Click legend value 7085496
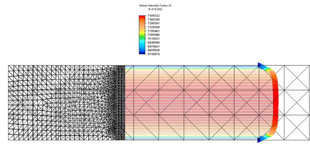Viewport: 310px width, 154px height. click(x=154, y=35)
